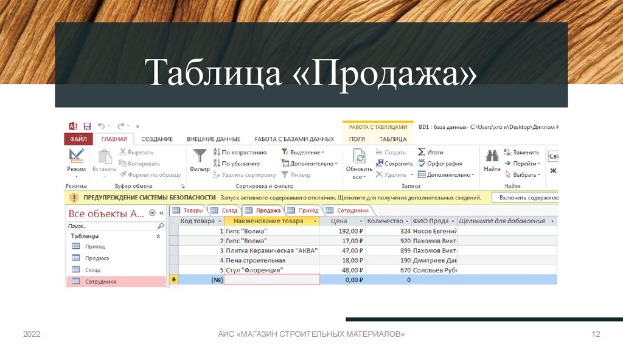Open the quick access toolbar customize arrow

[137, 126]
